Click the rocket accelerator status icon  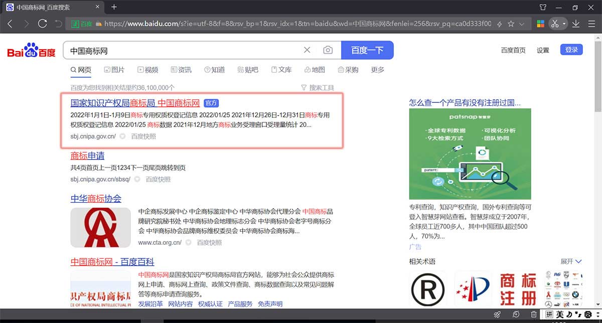[x=497, y=314]
